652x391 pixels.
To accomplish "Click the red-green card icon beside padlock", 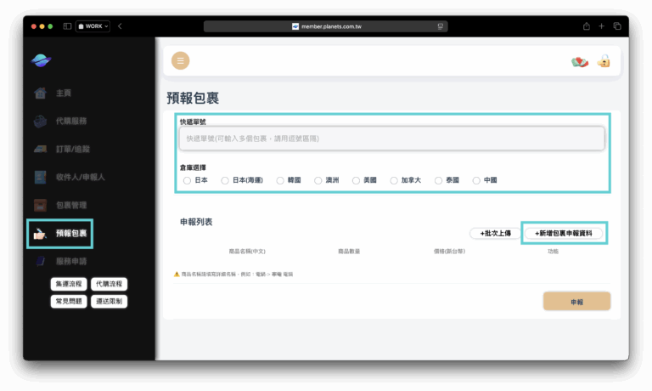I will pos(580,61).
